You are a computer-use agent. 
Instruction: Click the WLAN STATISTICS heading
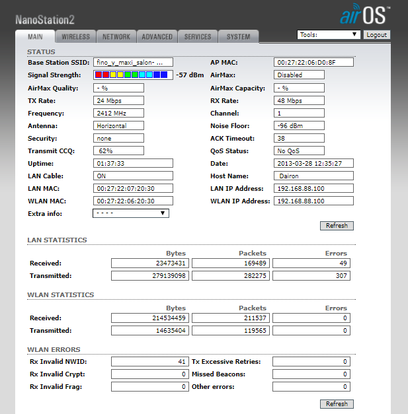coord(61,294)
